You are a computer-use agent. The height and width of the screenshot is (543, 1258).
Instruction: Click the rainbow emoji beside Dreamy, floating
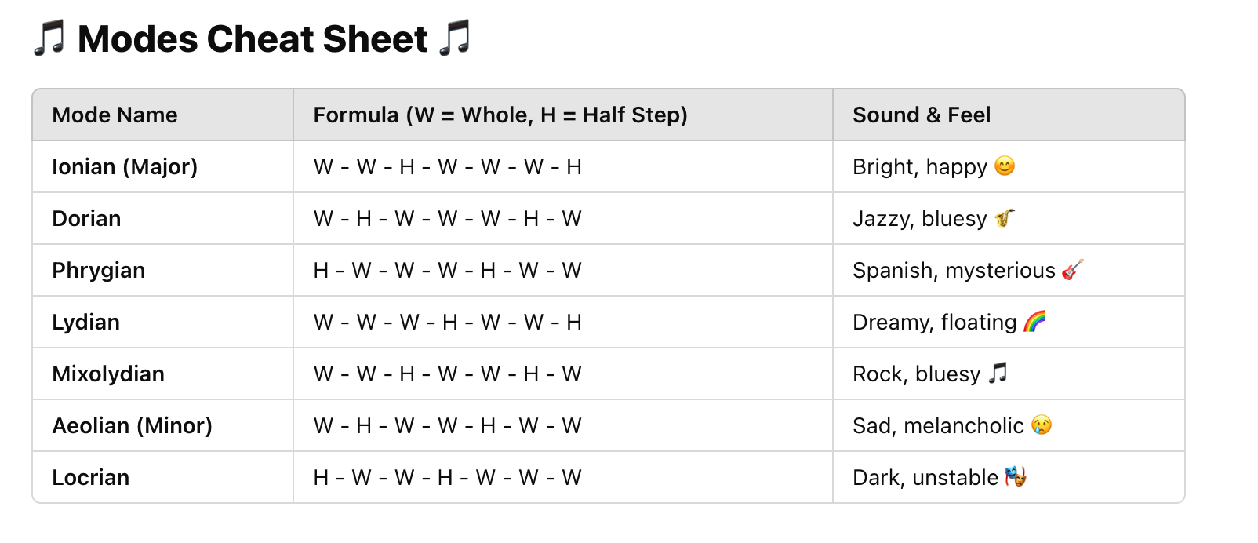pyautogui.click(x=1035, y=321)
